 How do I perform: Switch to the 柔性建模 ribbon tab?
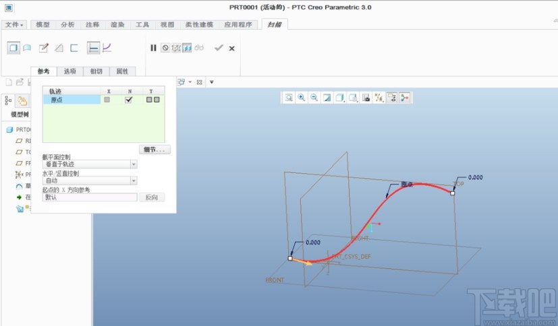click(x=199, y=24)
